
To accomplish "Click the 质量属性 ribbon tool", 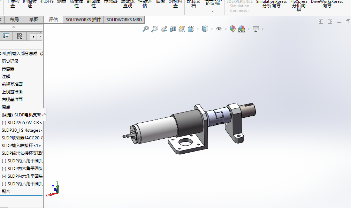I will click(x=77, y=3).
